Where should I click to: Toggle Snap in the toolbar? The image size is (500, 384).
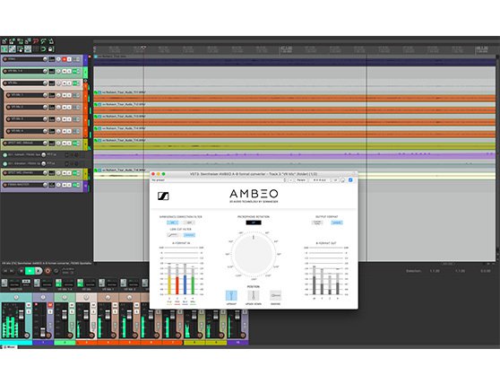43,48
